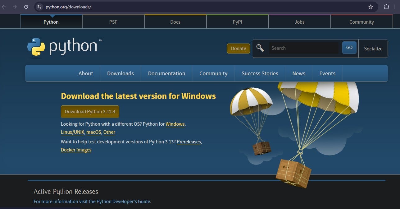
Task: Open the About navigation menu
Action: (86, 73)
